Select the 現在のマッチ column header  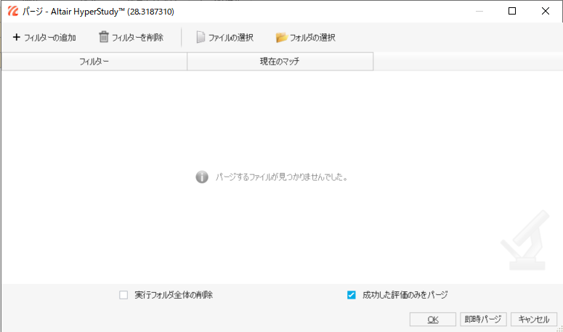click(280, 62)
